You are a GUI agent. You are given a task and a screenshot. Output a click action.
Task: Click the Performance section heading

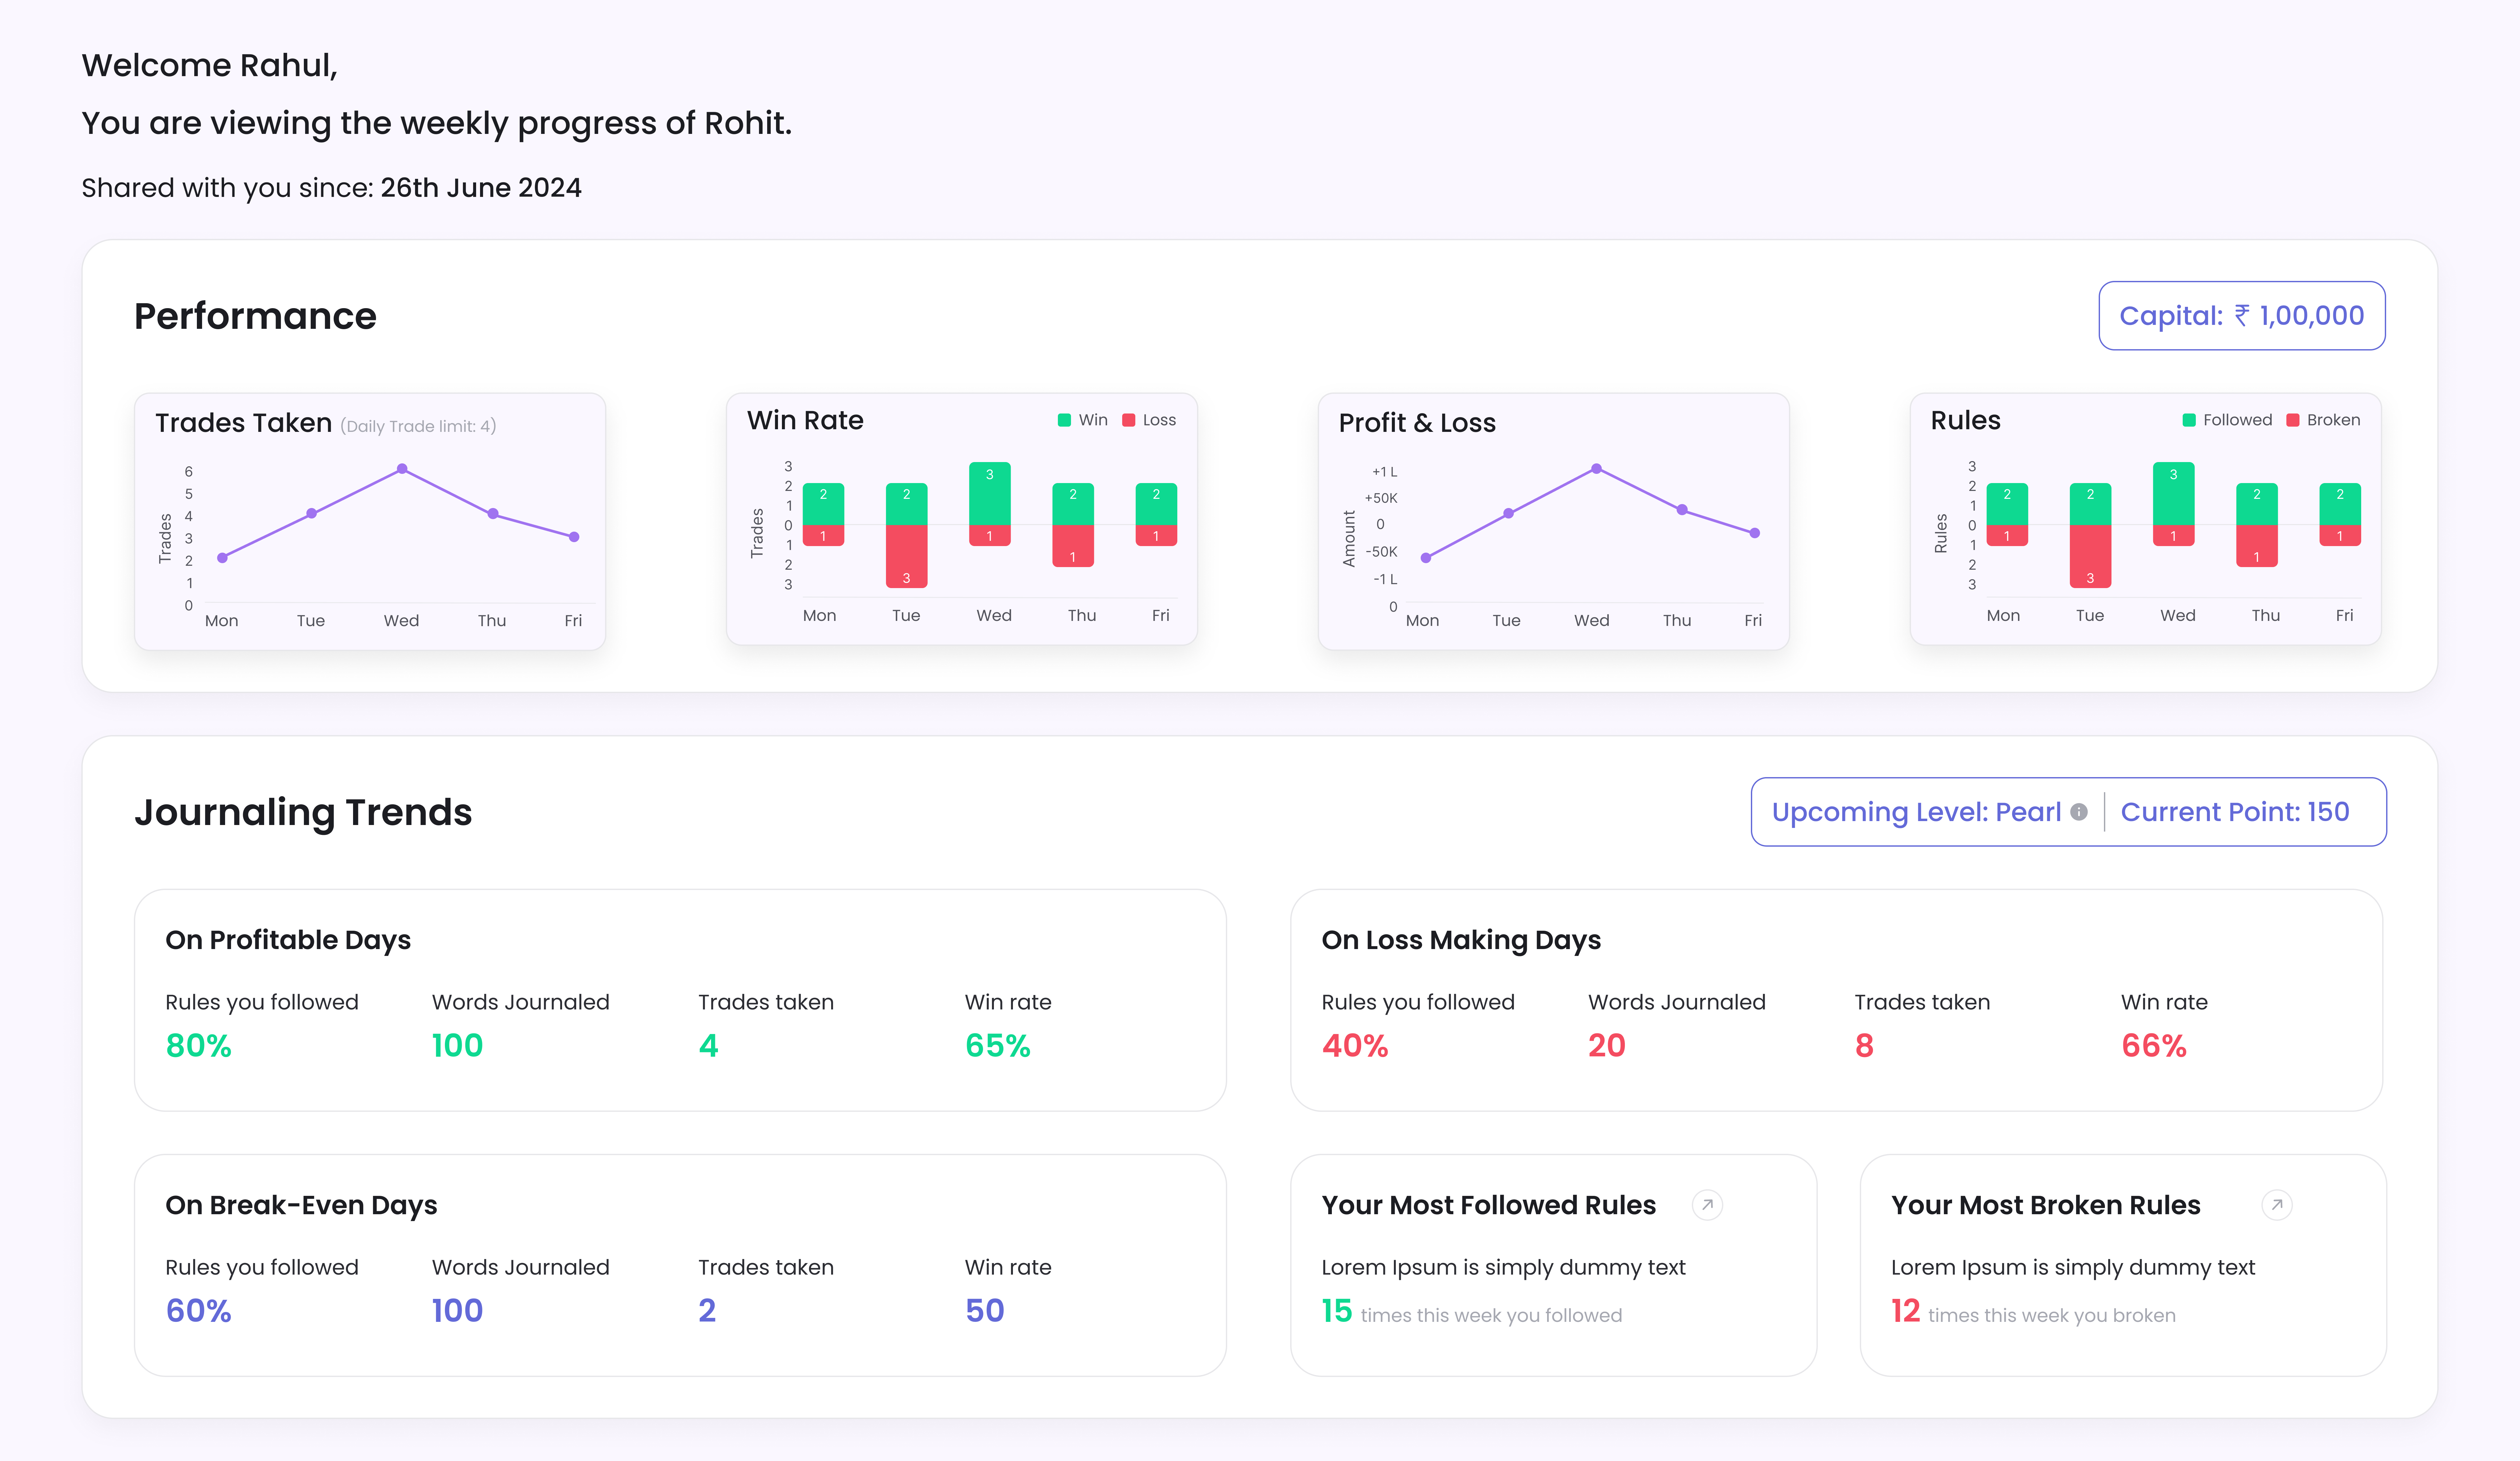255,316
